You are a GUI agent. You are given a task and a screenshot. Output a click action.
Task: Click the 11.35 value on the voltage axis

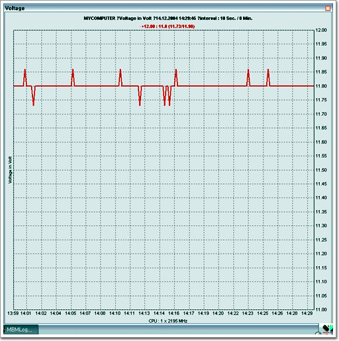coord(321,212)
